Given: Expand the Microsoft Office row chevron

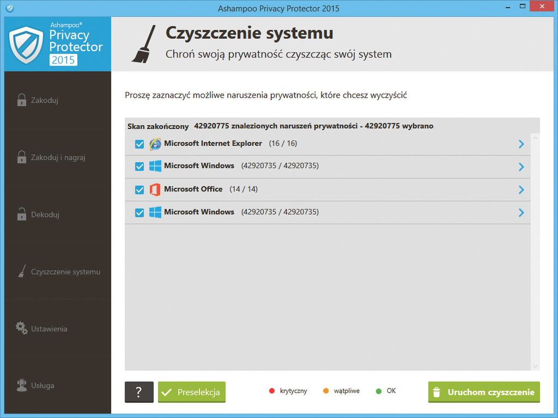Looking at the screenshot, I should pyautogui.click(x=521, y=190).
